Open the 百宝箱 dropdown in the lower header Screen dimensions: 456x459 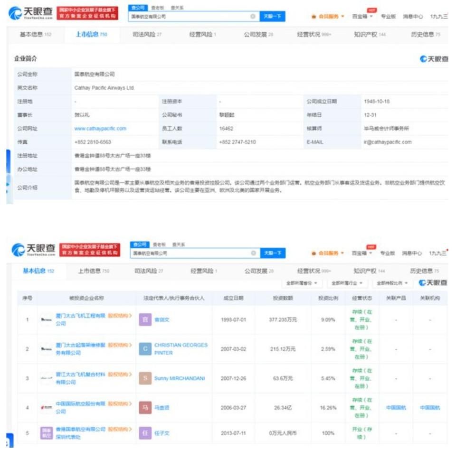coord(362,253)
